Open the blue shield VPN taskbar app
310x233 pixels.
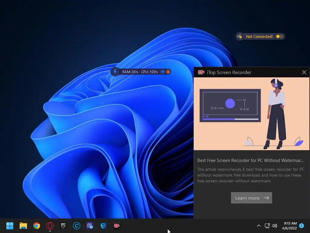click(103, 226)
